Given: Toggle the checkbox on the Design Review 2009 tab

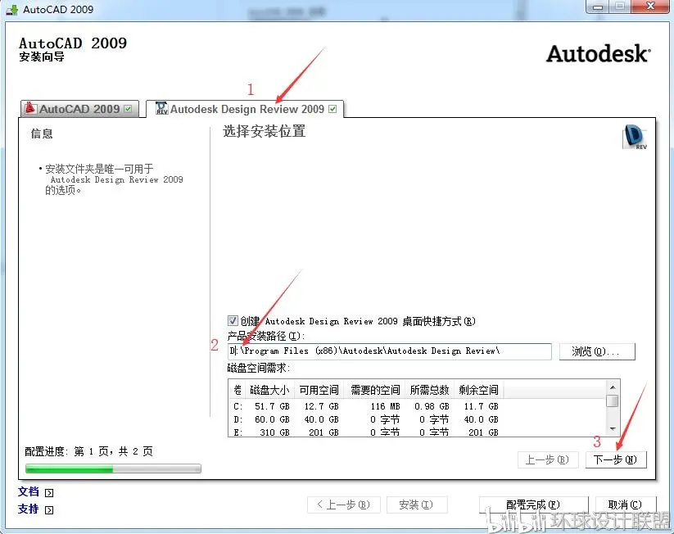Looking at the screenshot, I should click(x=332, y=109).
